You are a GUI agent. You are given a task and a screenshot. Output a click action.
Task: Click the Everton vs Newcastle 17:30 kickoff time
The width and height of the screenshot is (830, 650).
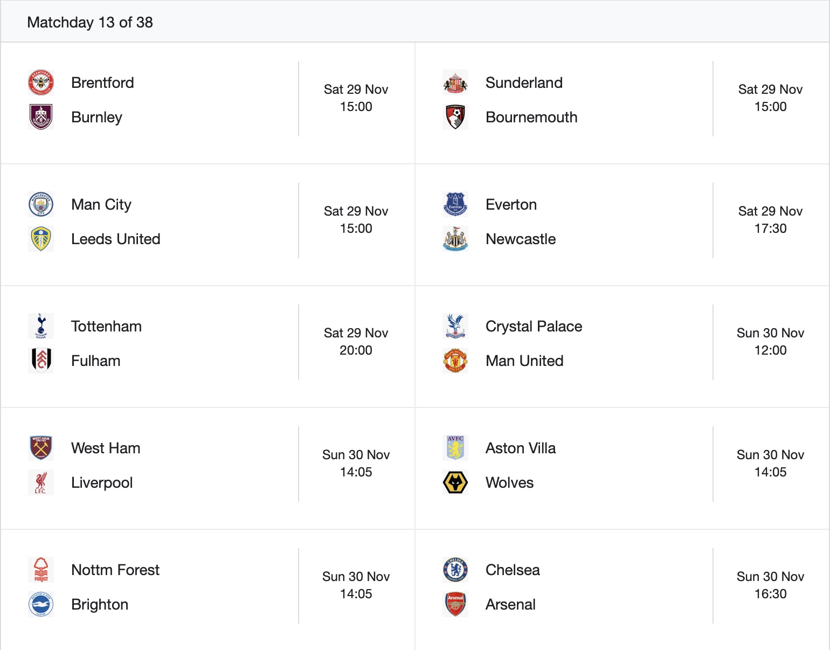[x=770, y=229]
